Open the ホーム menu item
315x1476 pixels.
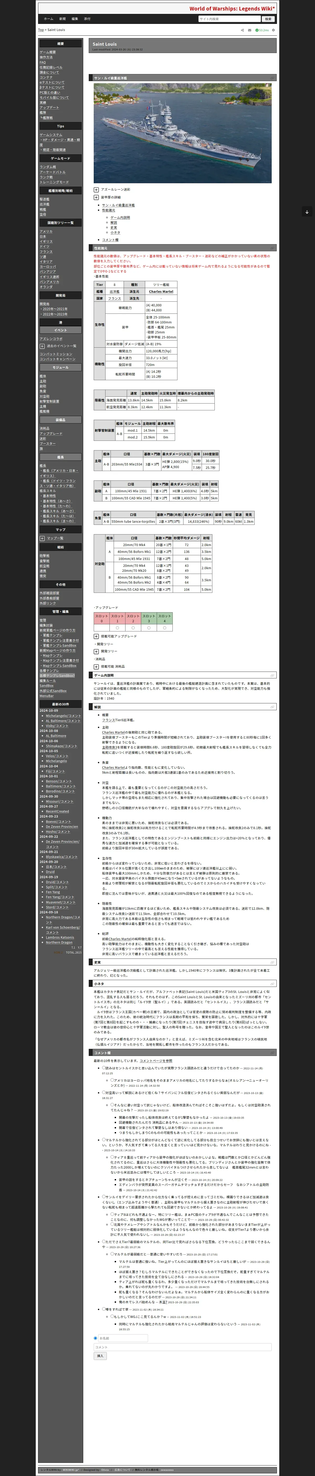(x=49, y=19)
